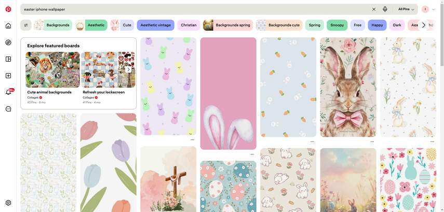Open the All Pins dropdown
444x212 pixels.
(x=406, y=9)
